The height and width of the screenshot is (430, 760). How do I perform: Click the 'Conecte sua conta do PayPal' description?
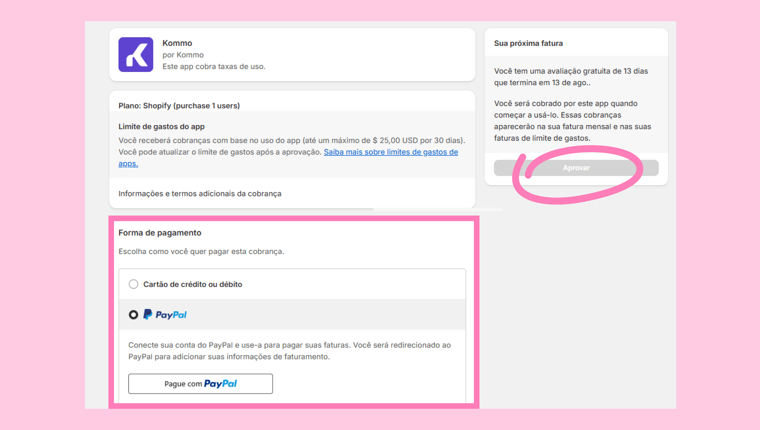[289, 351]
